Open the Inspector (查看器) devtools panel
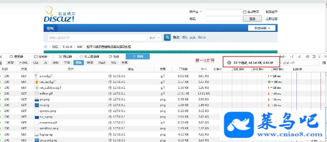 tap(16, 57)
